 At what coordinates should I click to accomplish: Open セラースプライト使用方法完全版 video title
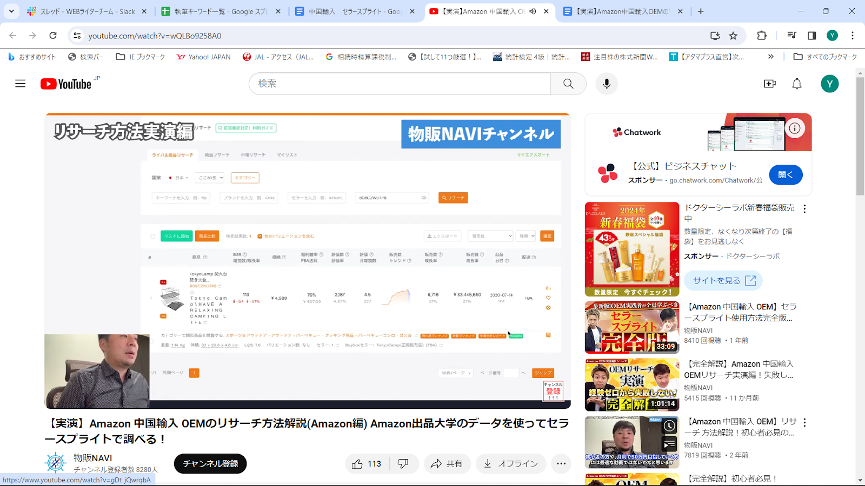pyautogui.click(x=741, y=313)
